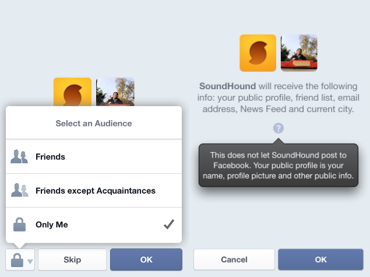Screen dimensions: 370x277
Task: Click the Select an Audience header
Action: (94, 123)
